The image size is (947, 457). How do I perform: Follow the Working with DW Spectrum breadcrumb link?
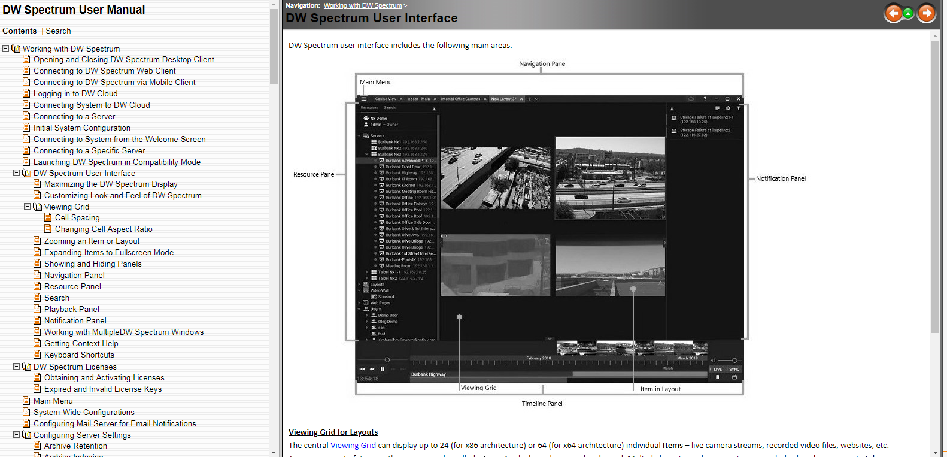(x=362, y=5)
